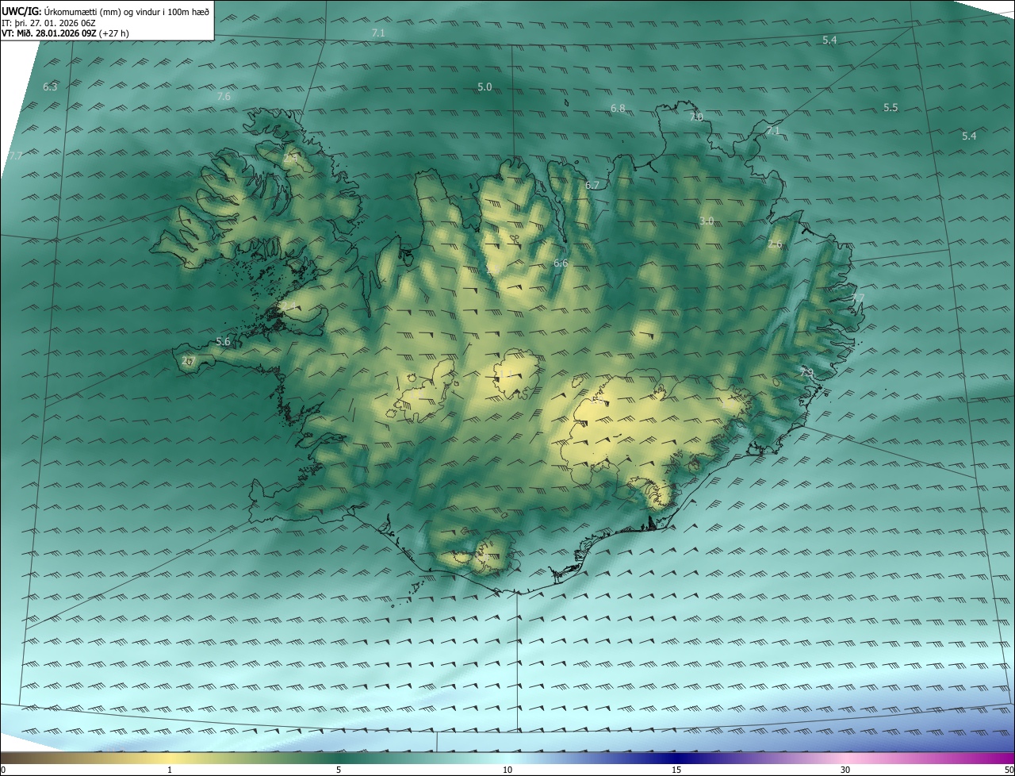Click the map value label 6.6
The height and width of the screenshot is (776, 1015).
coord(561,263)
